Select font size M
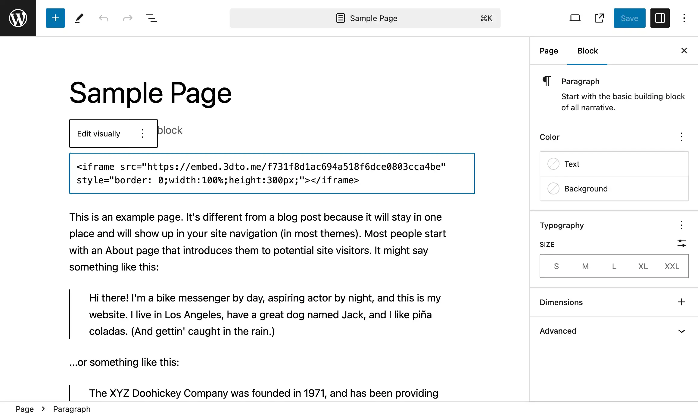 coord(585,266)
